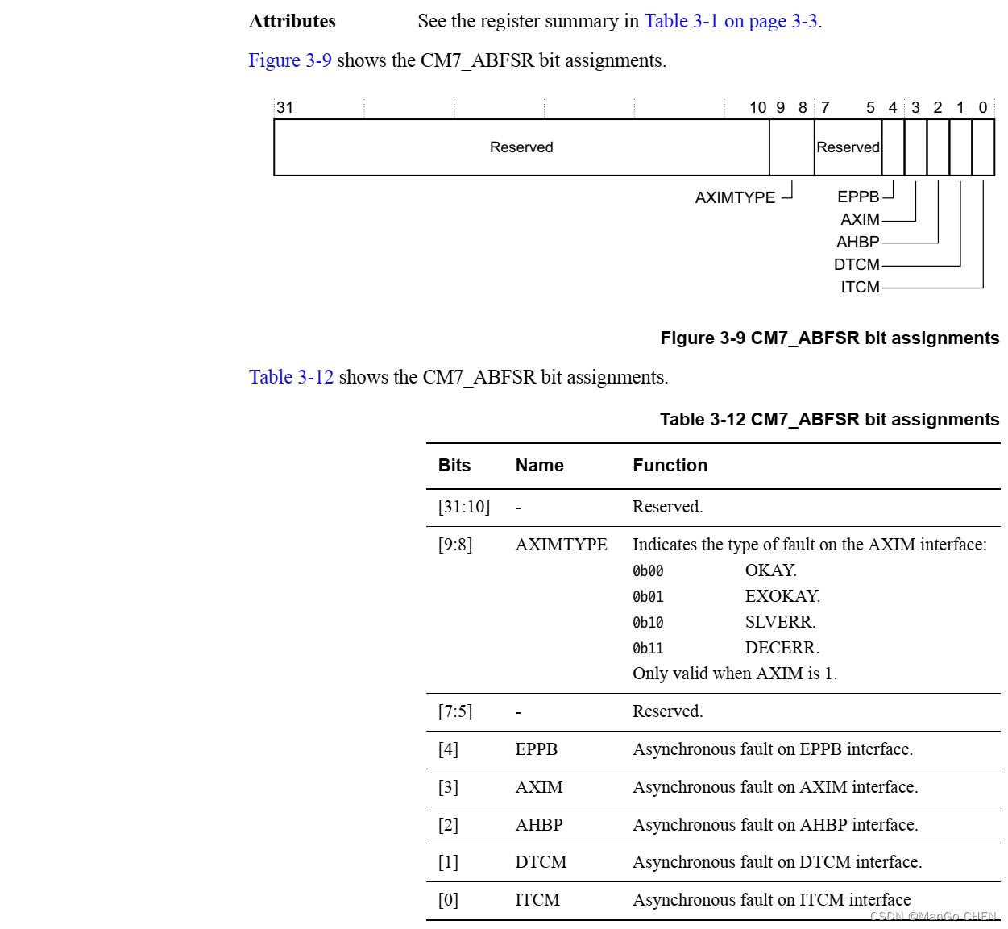
Task: Select the Function column header
Action: 670,466
